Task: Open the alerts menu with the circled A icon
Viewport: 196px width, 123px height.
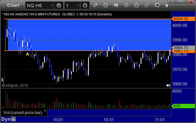Action: point(136,5)
